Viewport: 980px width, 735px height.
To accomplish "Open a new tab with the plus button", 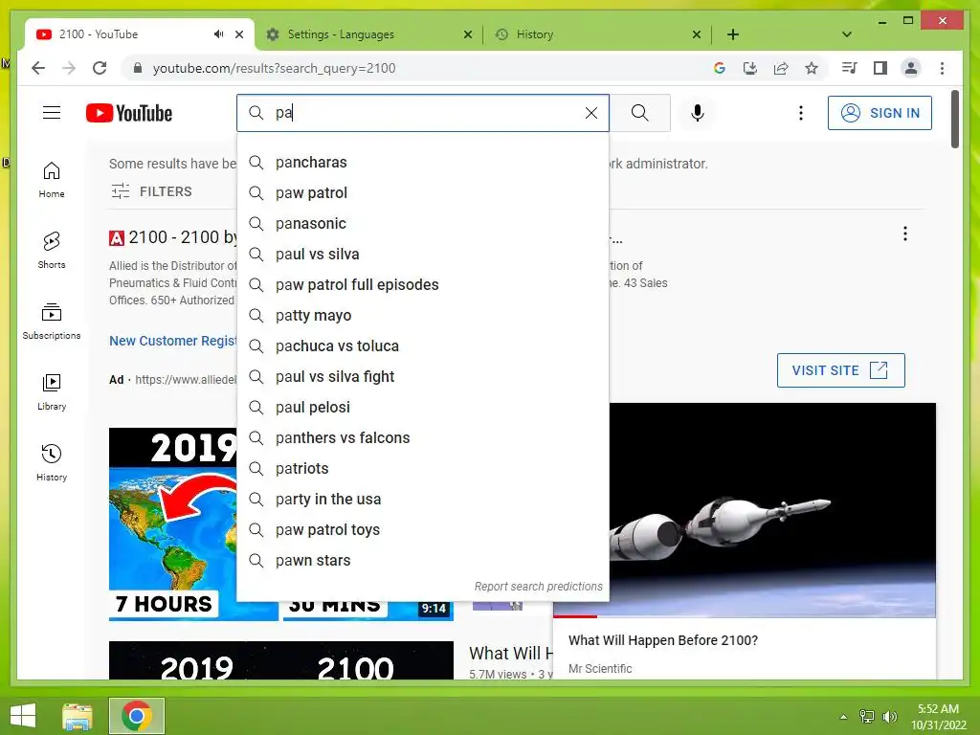I will click(733, 34).
